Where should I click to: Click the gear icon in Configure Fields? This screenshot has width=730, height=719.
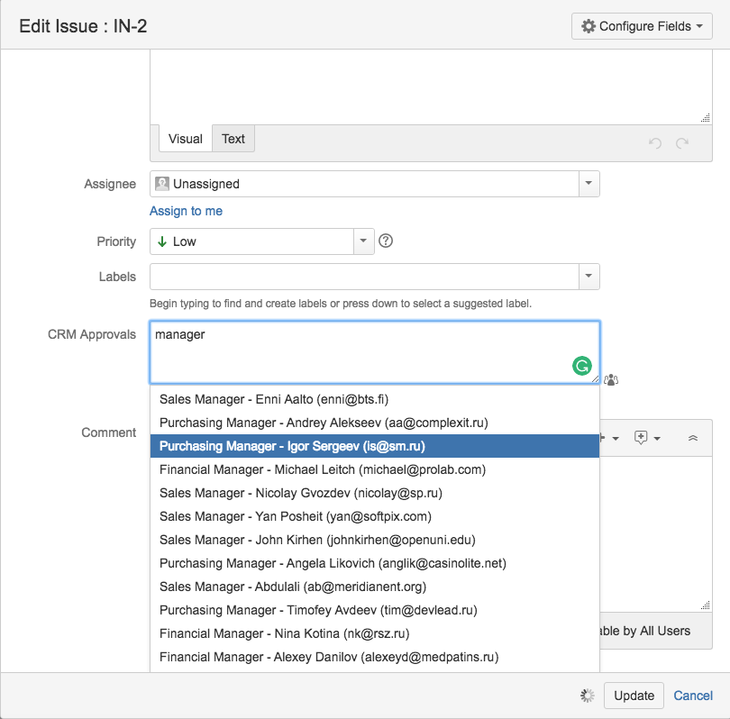pyautogui.click(x=589, y=26)
